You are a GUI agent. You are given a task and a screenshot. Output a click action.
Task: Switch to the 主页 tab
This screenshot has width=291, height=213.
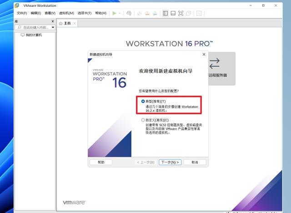coord(67,23)
